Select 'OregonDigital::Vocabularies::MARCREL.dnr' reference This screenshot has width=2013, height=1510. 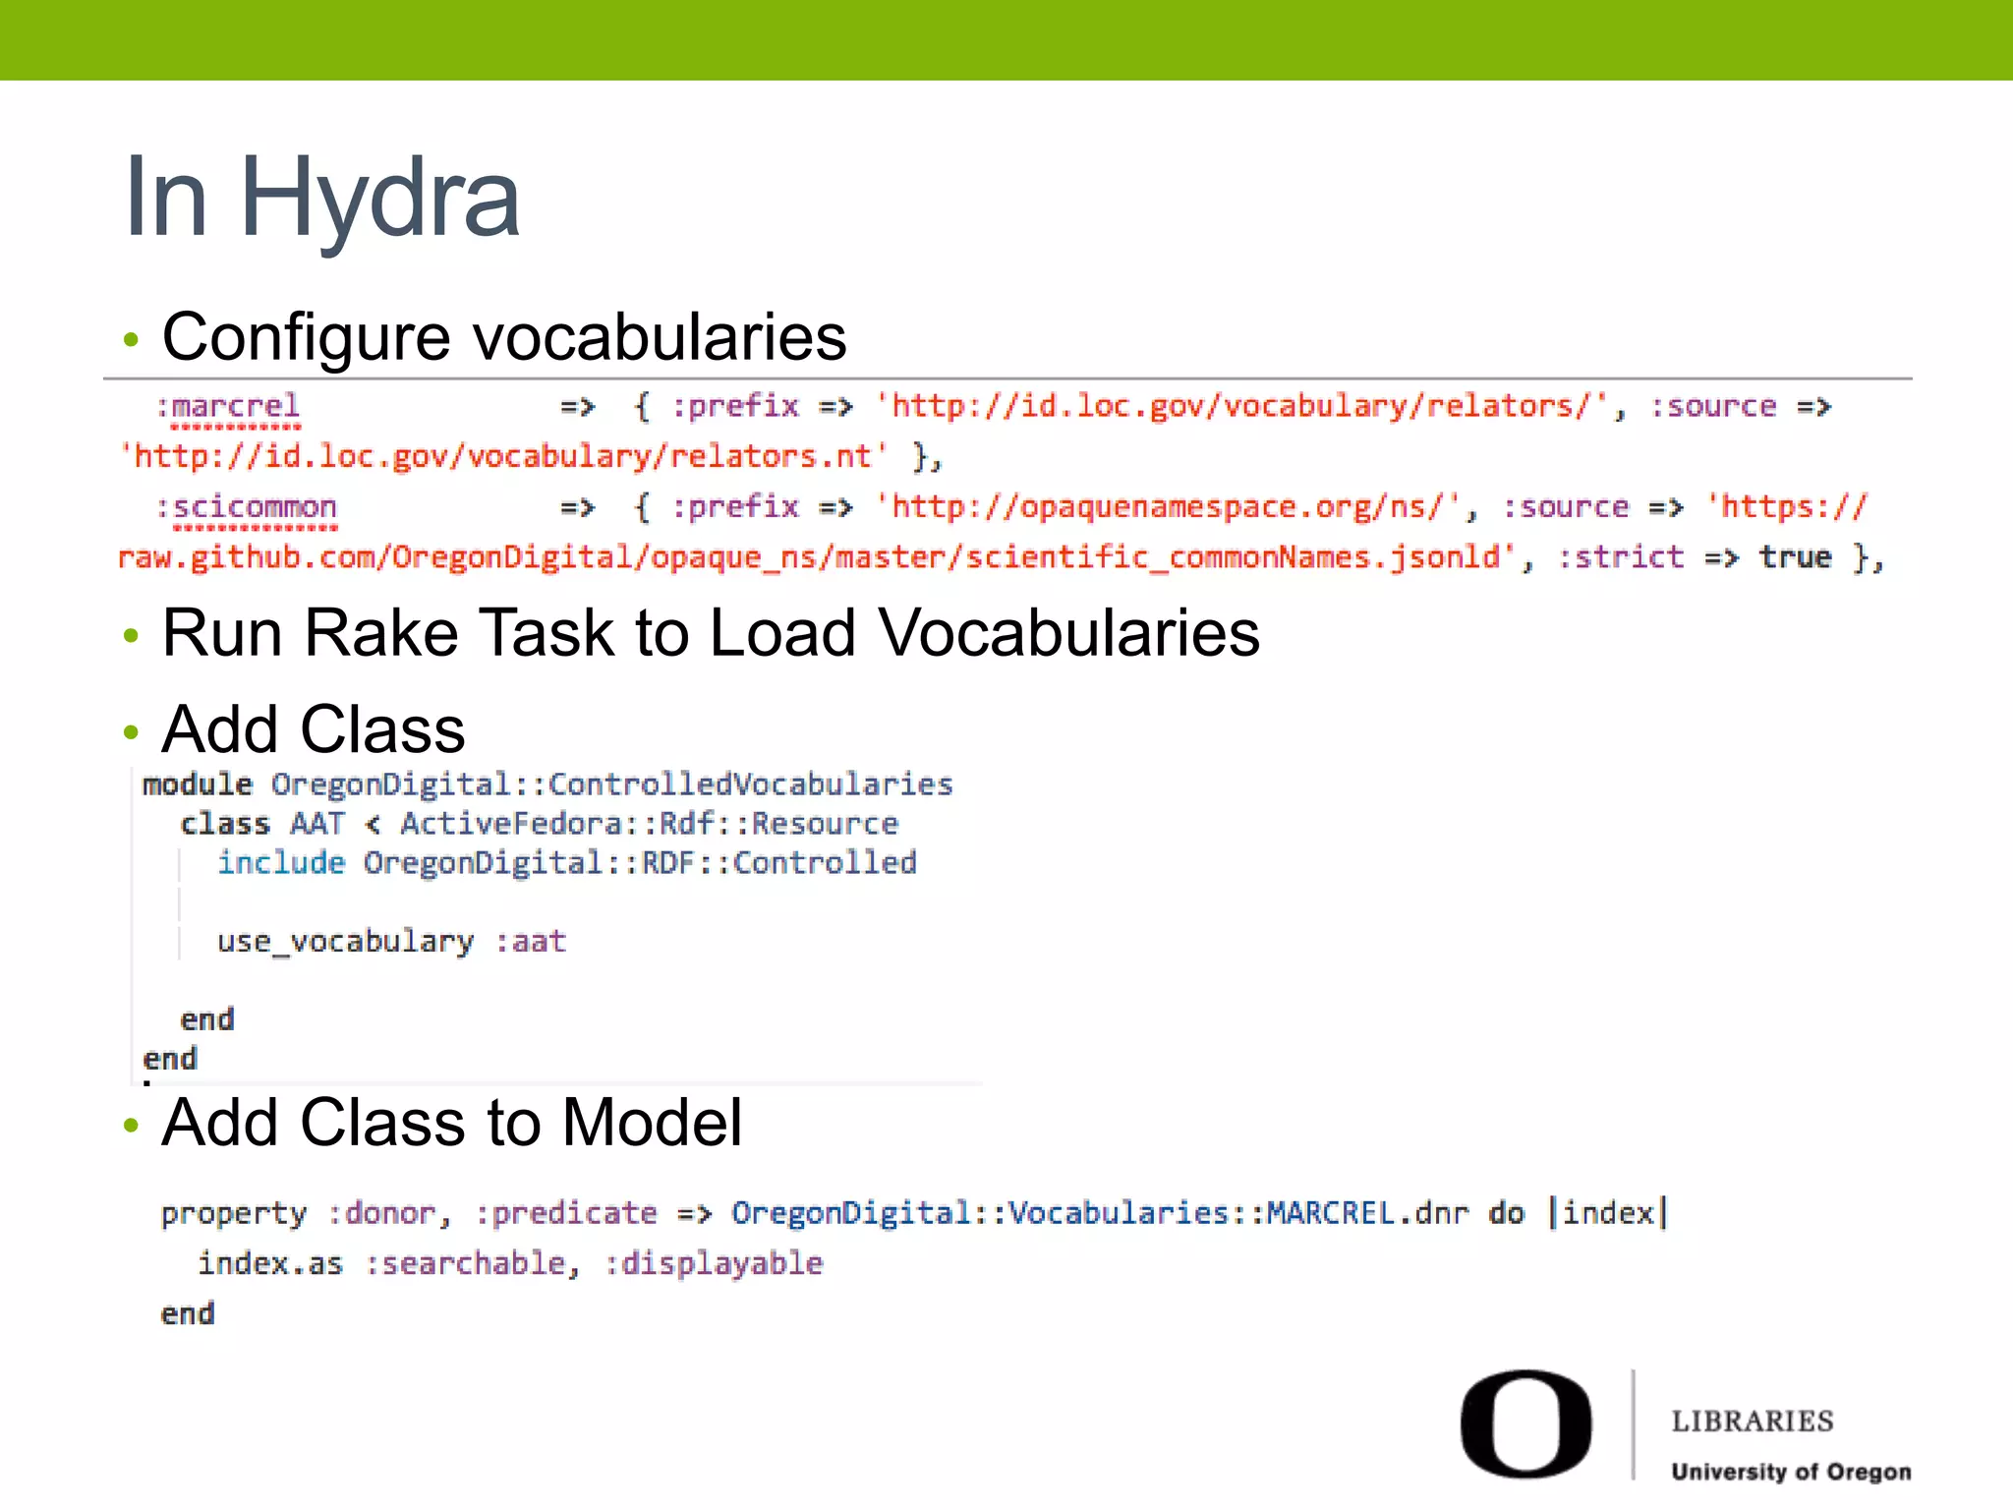pos(1099,1214)
